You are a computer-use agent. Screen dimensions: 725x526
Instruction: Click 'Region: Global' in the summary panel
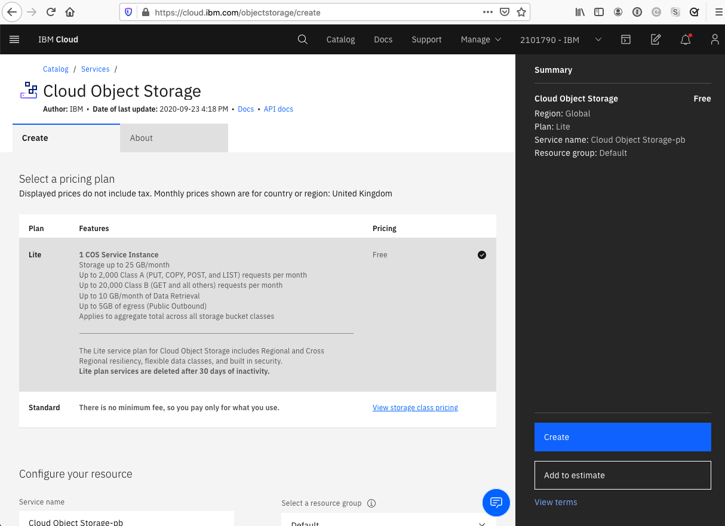(x=563, y=113)
